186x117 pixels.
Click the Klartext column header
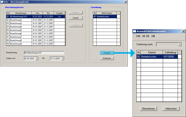(x=152, y=52)
